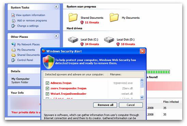Open the Control Panel link

click(25, 60)
